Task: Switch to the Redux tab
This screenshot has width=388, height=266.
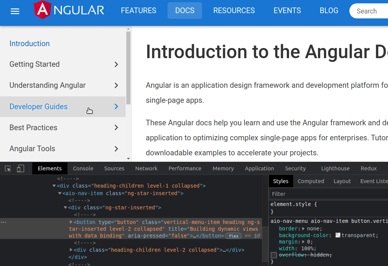Action: pos(369,168)
